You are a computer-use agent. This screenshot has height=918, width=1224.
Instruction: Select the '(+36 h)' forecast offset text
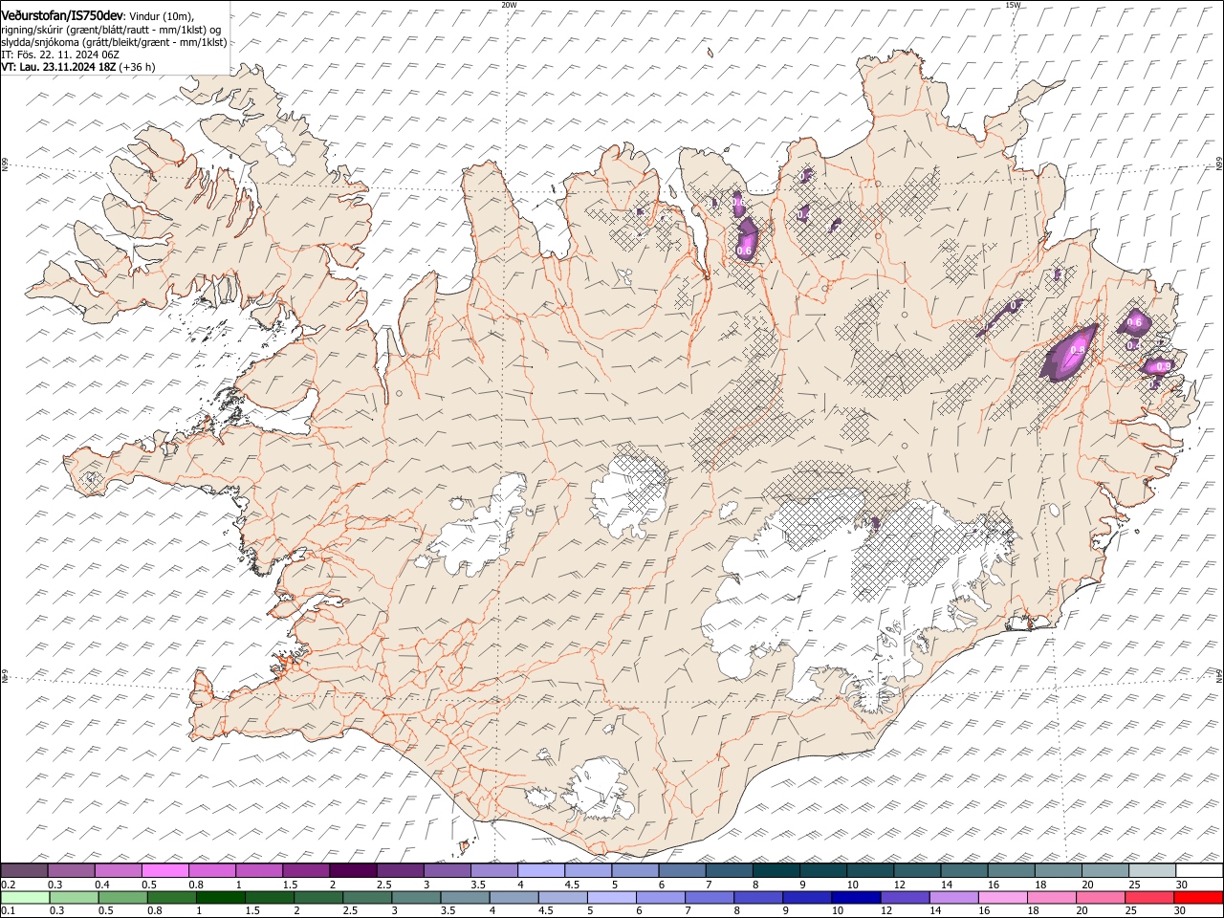click(137, 67)
